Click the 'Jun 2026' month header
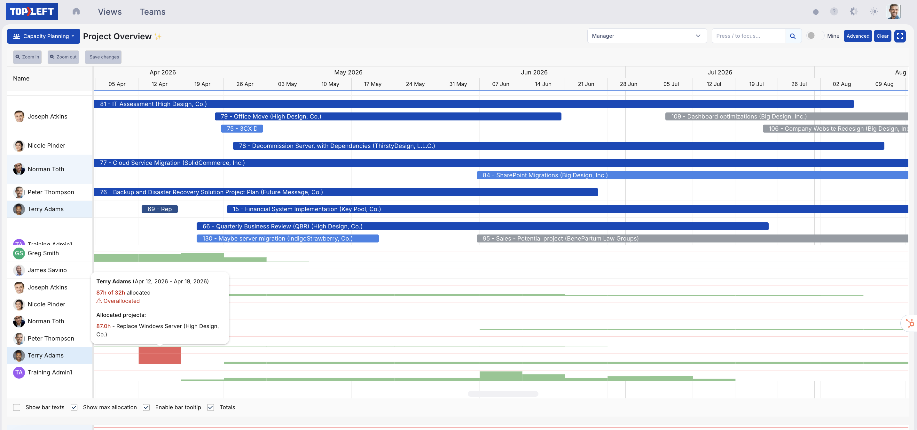 click(x=534, y=72)
